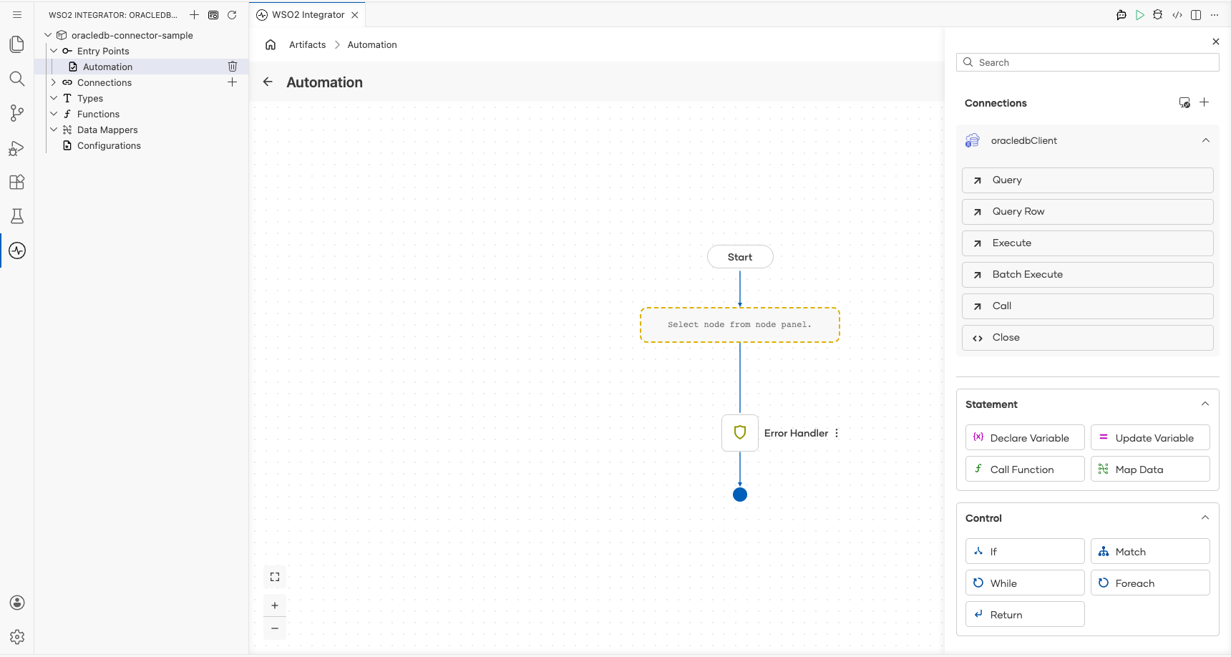The image size is (1231, 657).
Task: Add an Execute action
Action: (x=1088, y=243)
